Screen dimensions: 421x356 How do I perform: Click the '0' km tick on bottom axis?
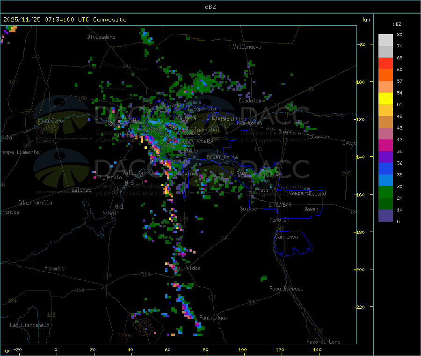coord(56,349)
